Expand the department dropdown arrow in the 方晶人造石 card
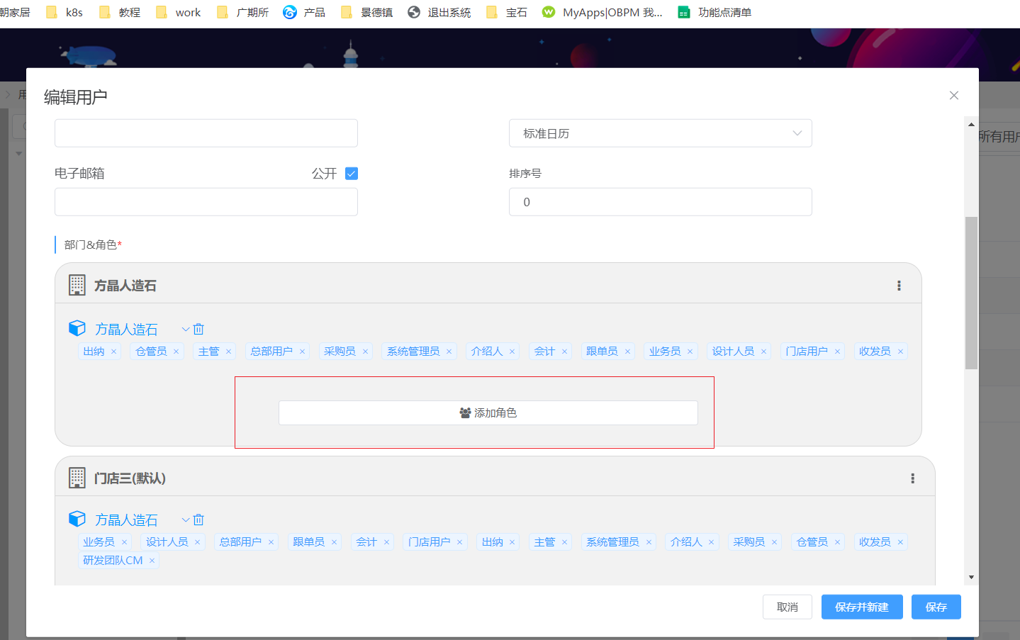Viewport: 1020px width, 640px height. click(x=186, y=329)
